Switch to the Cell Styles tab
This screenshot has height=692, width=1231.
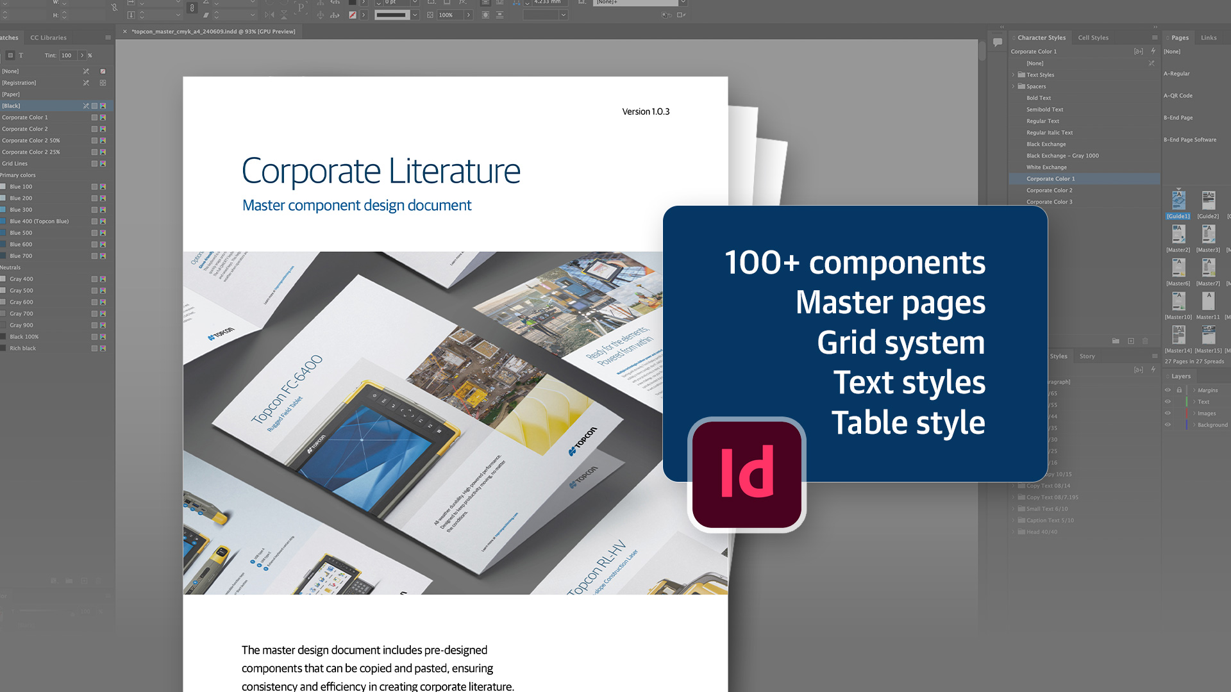(x=1093, y=38)
